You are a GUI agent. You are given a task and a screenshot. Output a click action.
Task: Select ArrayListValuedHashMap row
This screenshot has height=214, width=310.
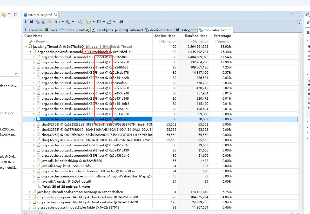click(x=160, y=176)
